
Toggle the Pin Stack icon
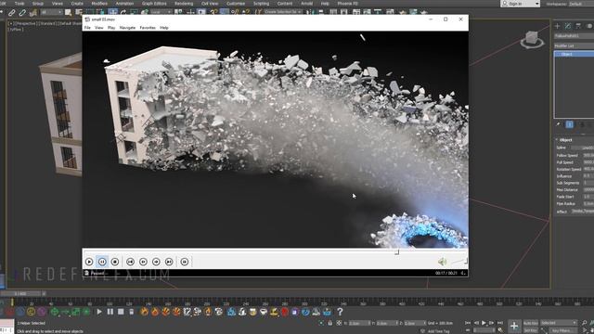tap(558, 124)
